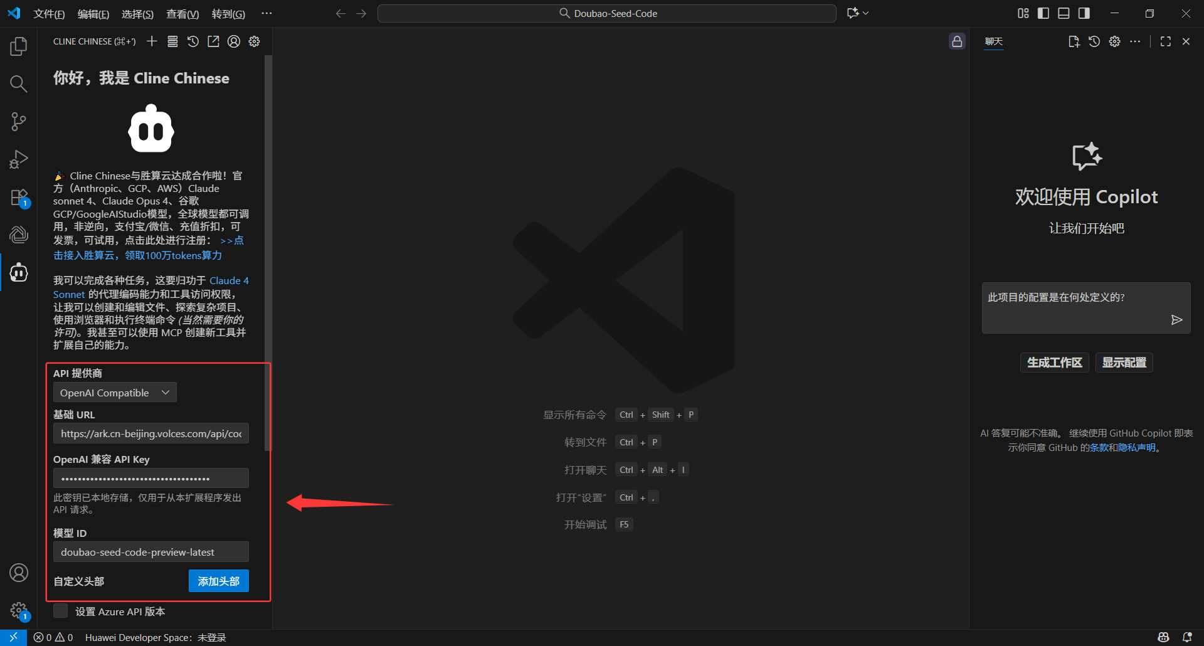The height and width of the screenshot is (646, 1204).
Task: Maximize the Copilot chat panel
Action: pyautogui.click(x=1166, y=41)
